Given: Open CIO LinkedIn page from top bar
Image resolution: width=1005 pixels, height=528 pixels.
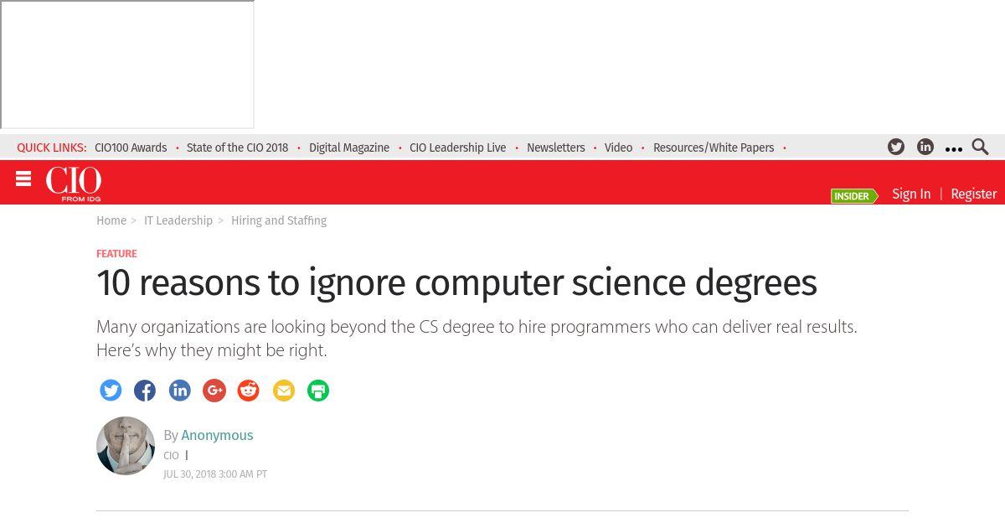Looking at the screenshot, I should click(x=925, y=148).
